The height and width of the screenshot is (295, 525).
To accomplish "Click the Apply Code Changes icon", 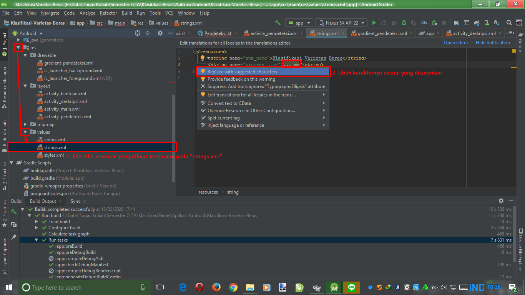I will pos(394,23).
